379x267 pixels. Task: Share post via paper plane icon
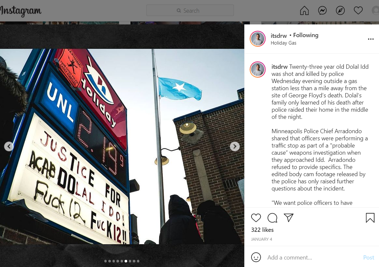point(289,218)
